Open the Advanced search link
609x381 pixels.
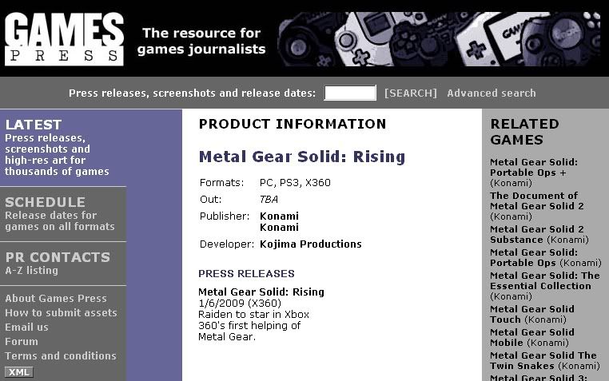[492, 93]
